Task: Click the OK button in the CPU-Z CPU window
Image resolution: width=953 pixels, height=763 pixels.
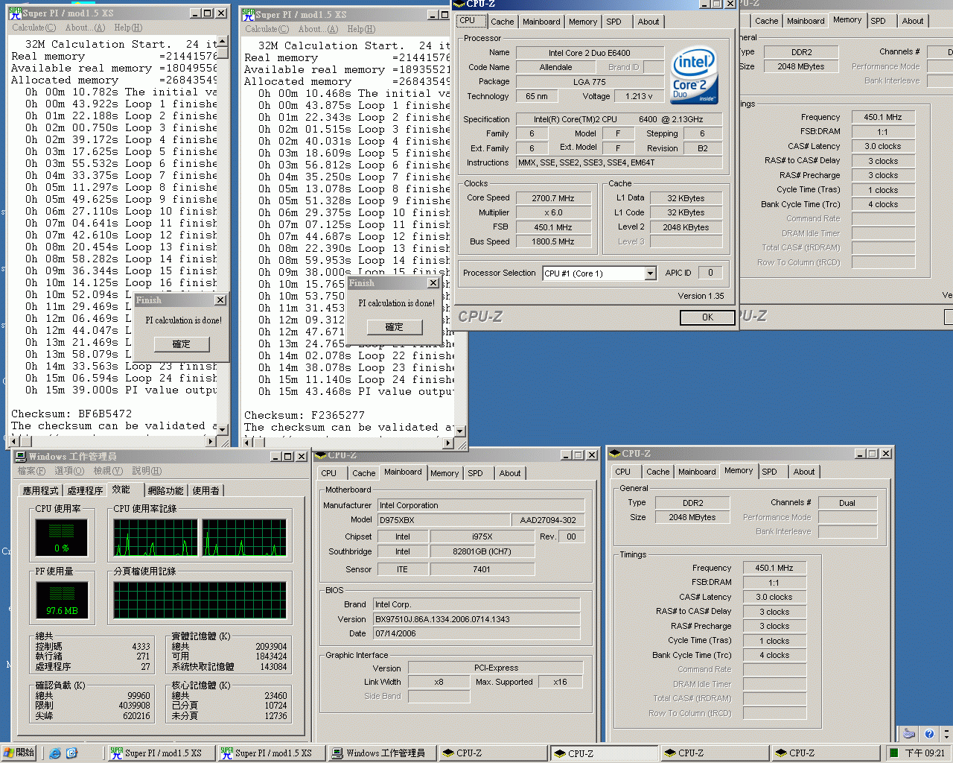Action: 707,317
